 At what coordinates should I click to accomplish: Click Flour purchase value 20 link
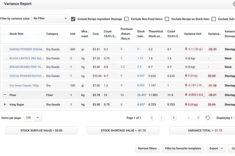point(122,95)
